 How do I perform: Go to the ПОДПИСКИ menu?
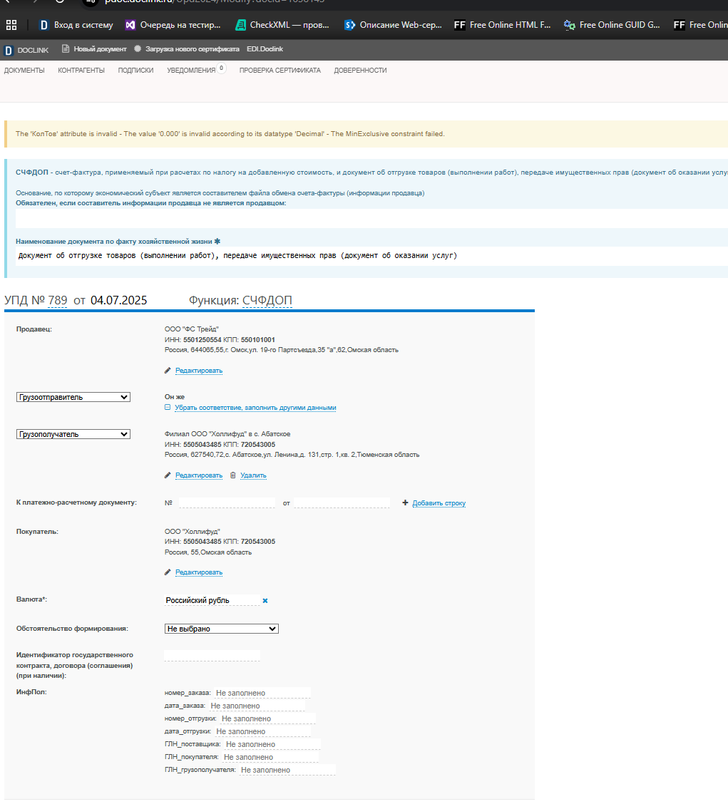(135, 71)
